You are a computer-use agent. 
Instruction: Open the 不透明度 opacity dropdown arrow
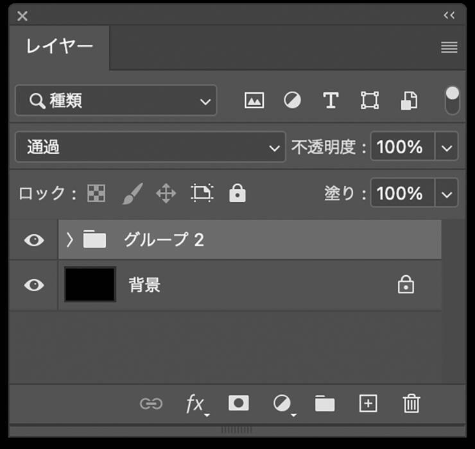(447, 148)
